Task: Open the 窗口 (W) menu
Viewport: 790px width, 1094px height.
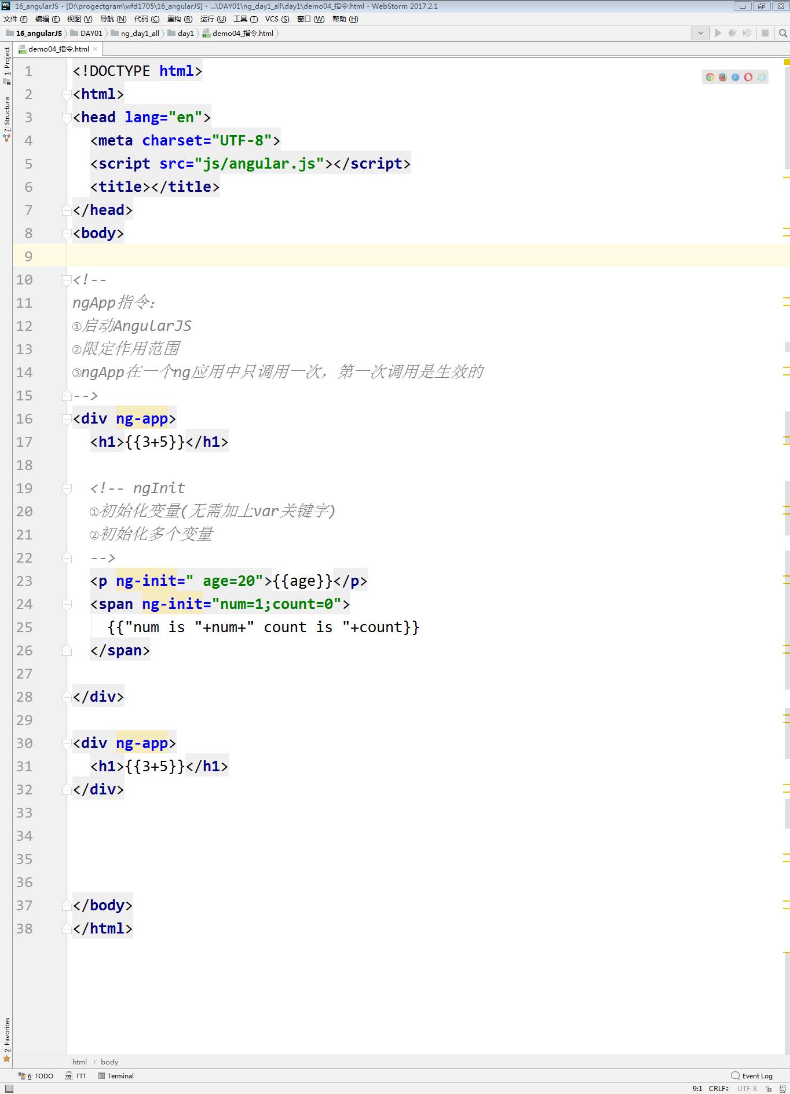Action: click(x=310, y=19)
